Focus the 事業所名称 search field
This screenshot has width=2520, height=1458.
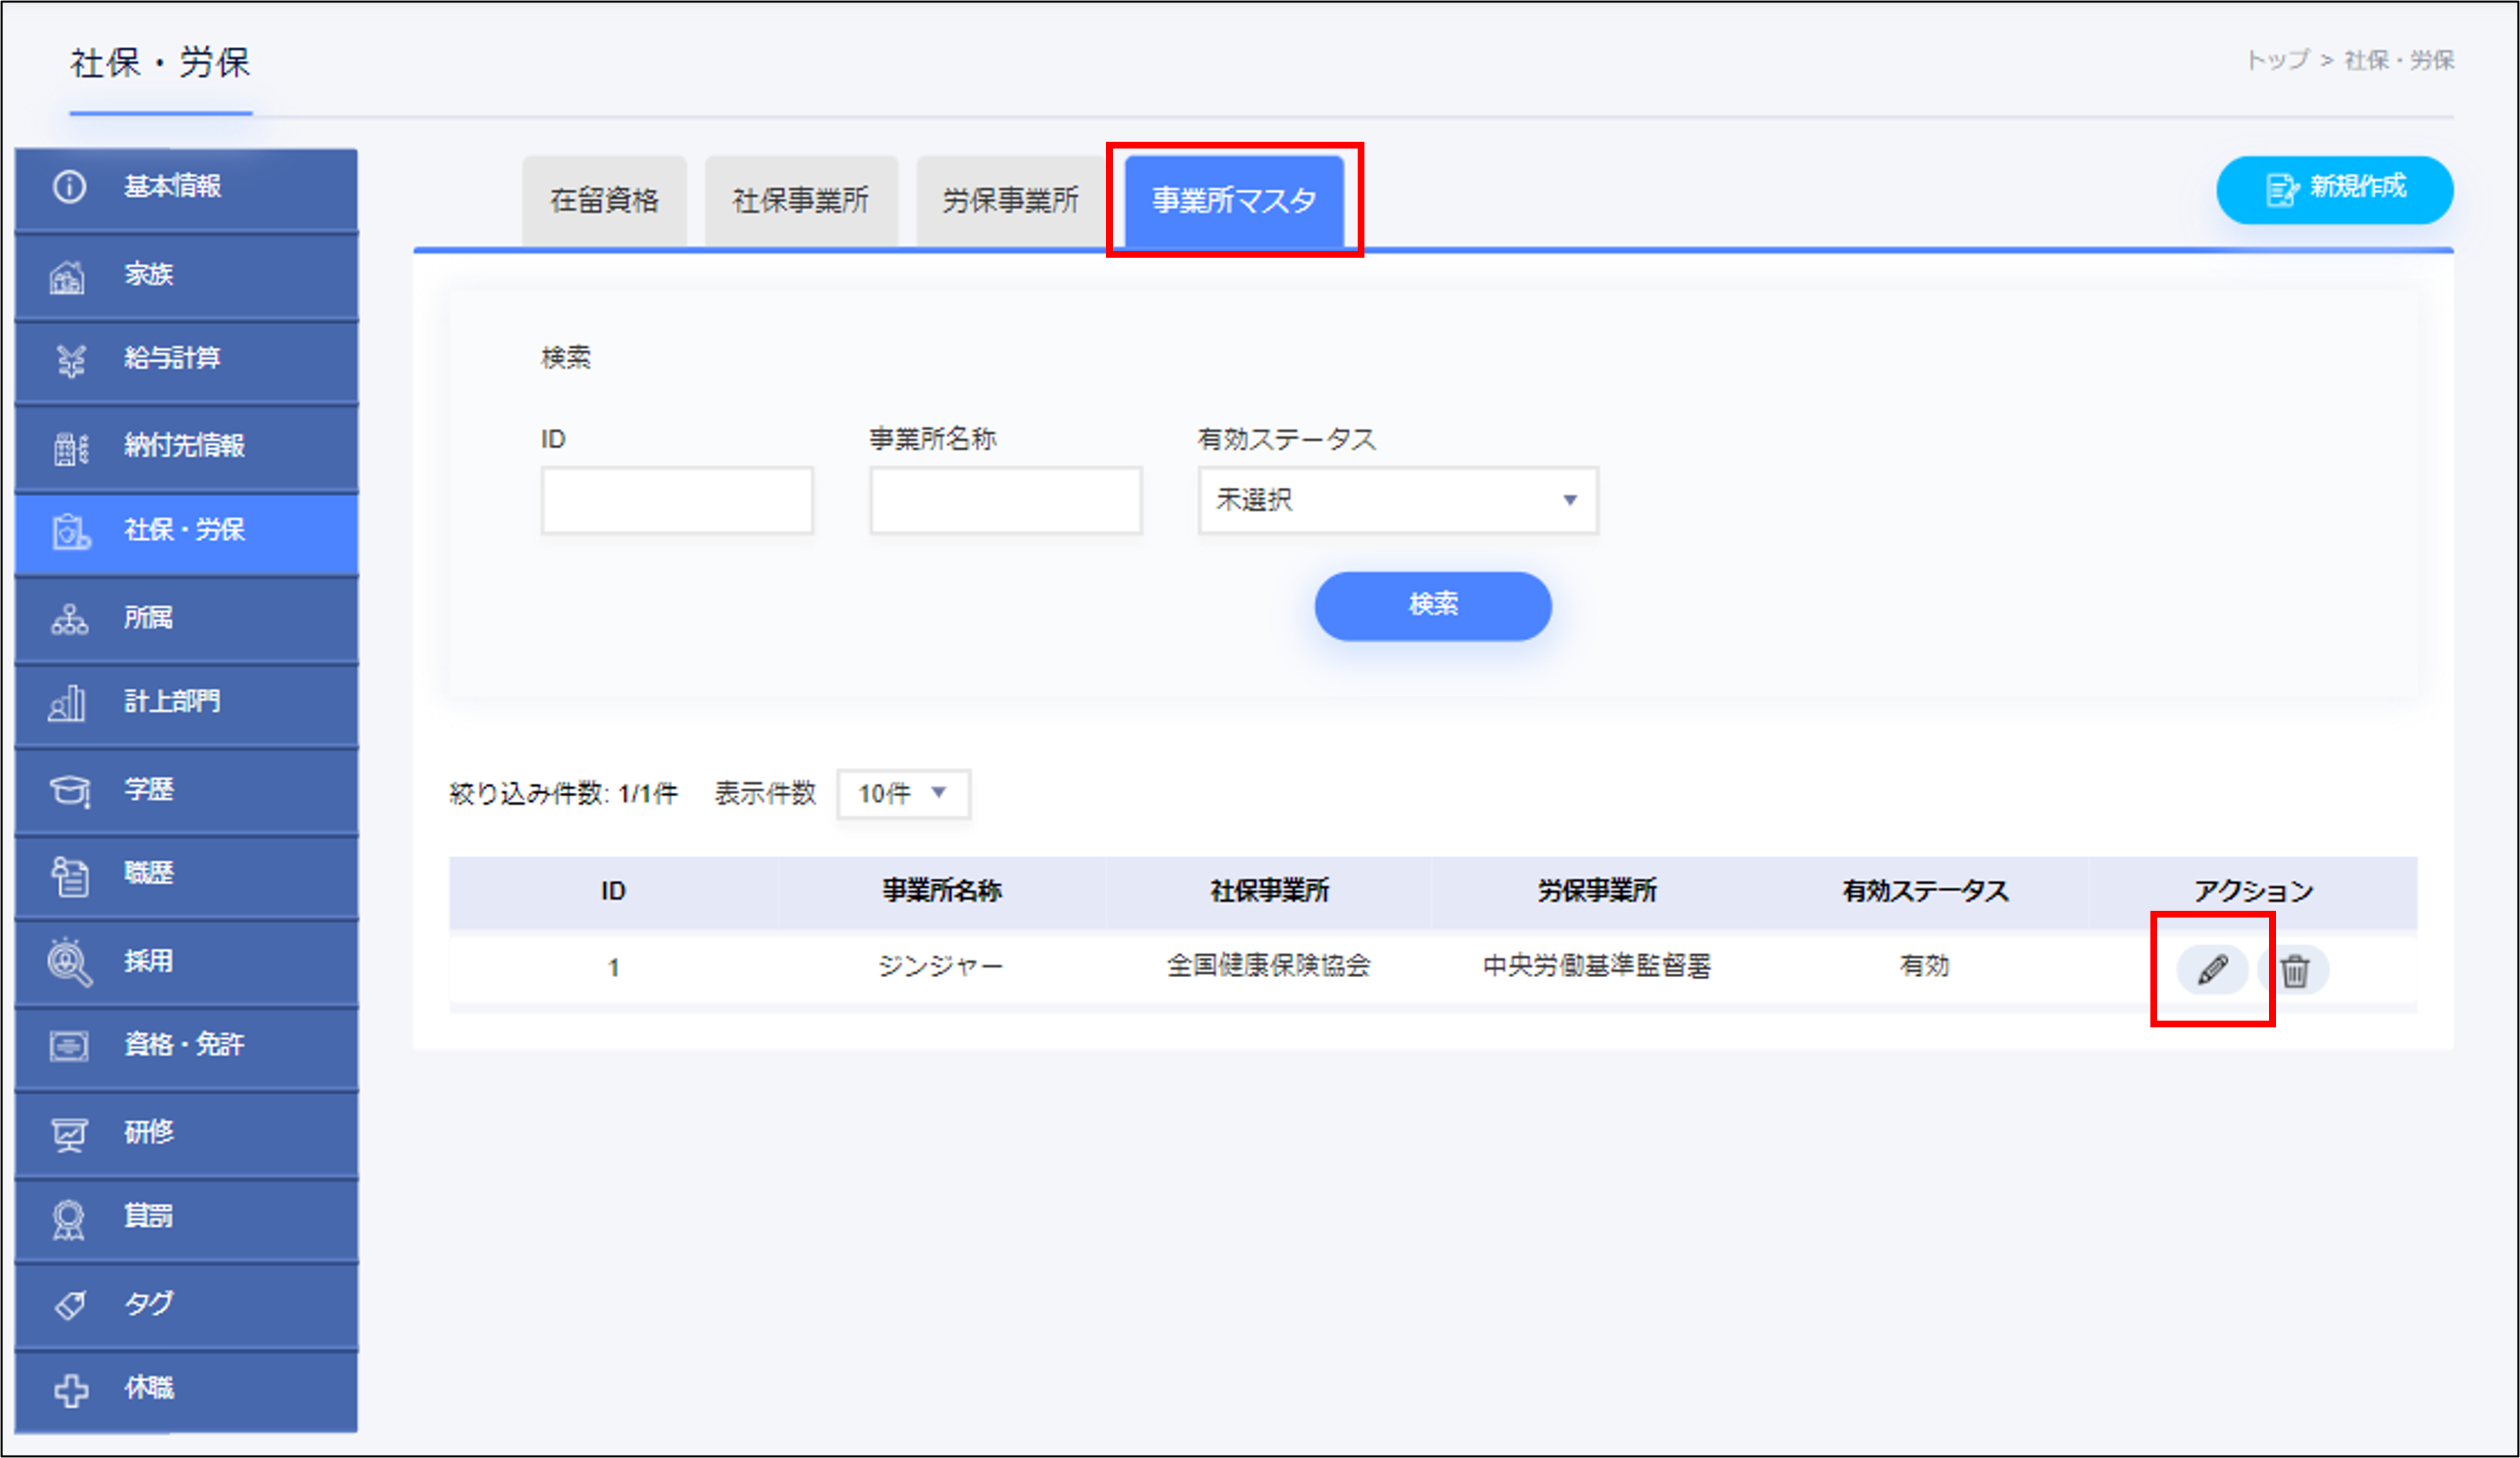tap(1005, 500)
